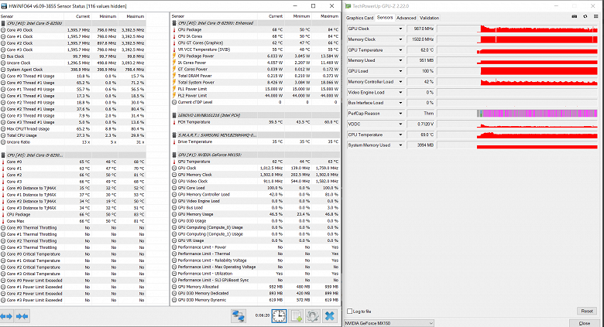The image size is (604, 327).
Task: Click the collapse columns arrows icon
Action: click(22, 316)
